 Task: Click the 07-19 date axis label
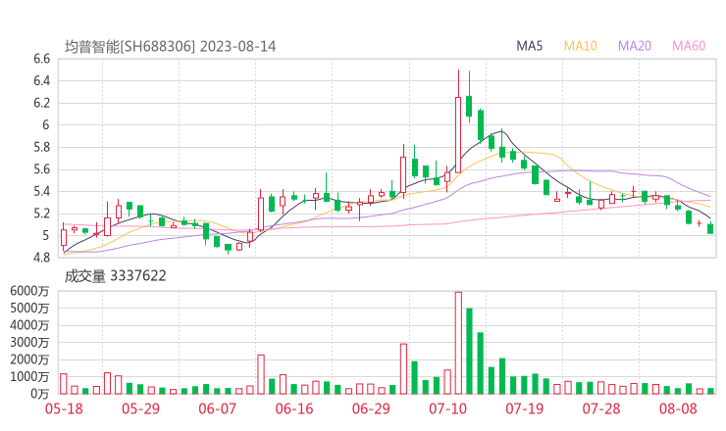click(524, 408)
